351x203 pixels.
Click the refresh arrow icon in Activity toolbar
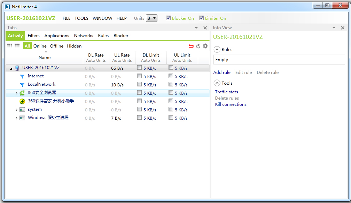point(198,46)
